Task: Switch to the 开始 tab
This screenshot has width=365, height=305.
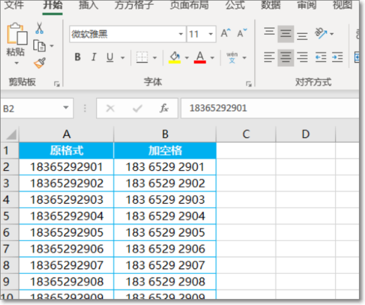Action: (x=52, y=5)
